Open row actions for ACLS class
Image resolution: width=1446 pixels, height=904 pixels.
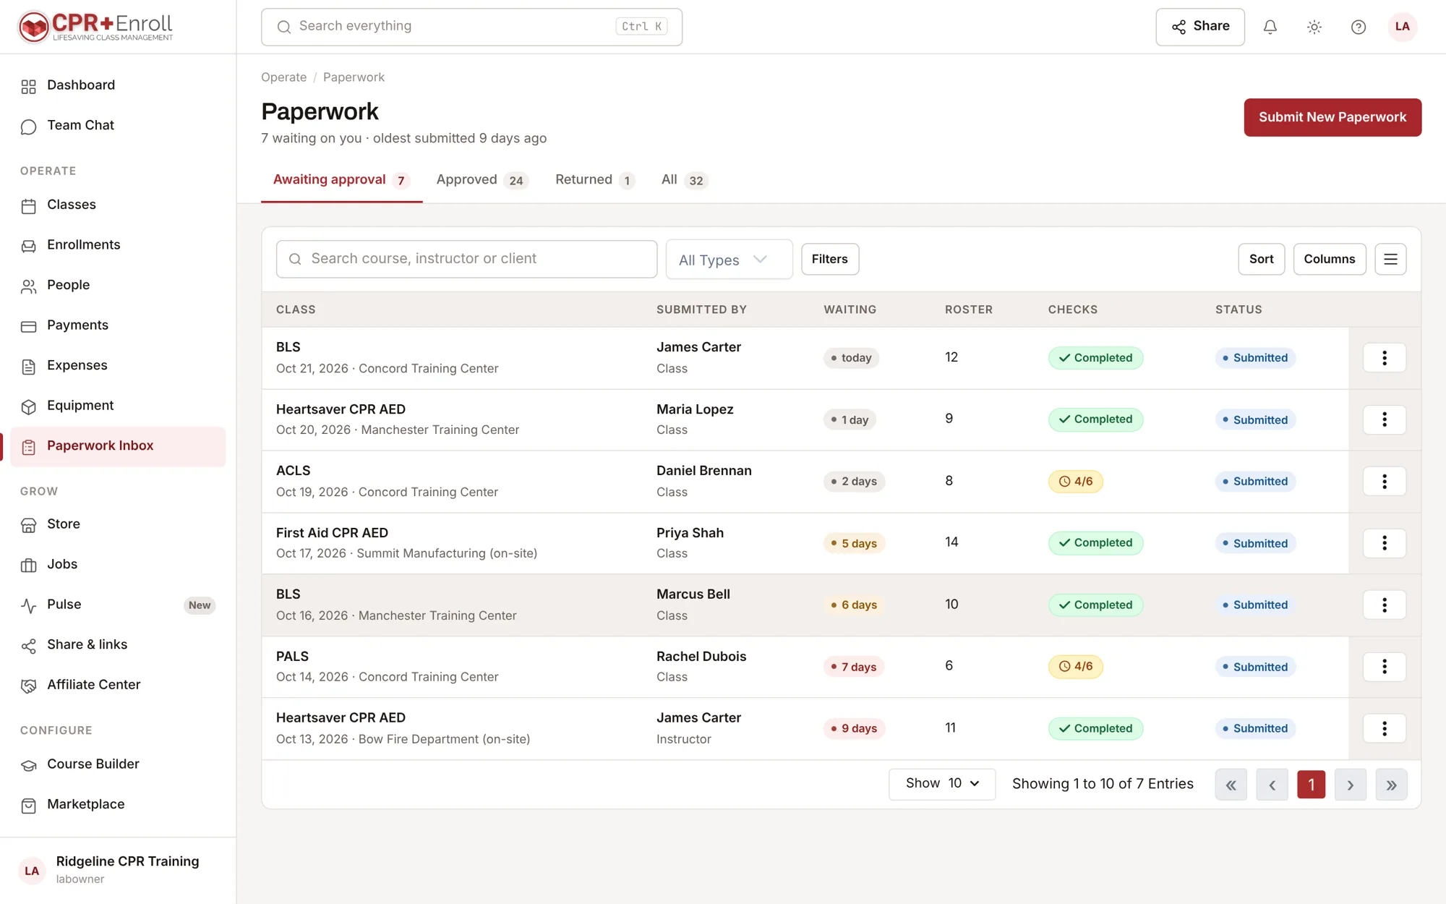point(1384,482)
